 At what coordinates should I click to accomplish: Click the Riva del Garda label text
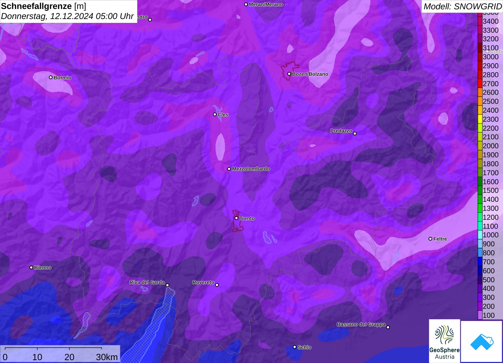point(147,282)
